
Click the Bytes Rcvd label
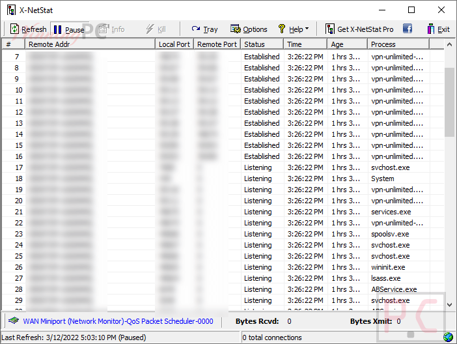coord(257,321)
